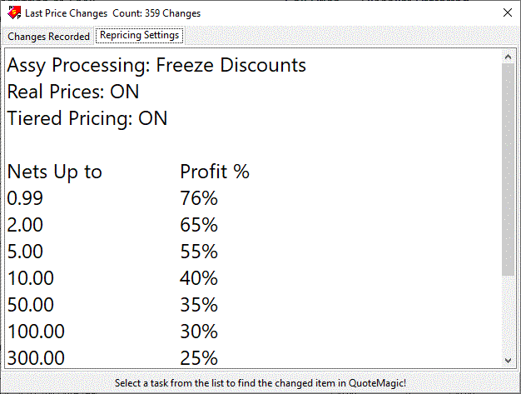Click the 76% profit value
Screen dimensions: 521x394
point(199,198)
